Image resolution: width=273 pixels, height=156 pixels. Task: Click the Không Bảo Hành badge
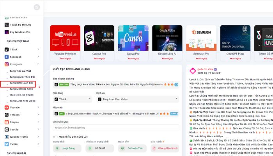[x=165, y=148]
